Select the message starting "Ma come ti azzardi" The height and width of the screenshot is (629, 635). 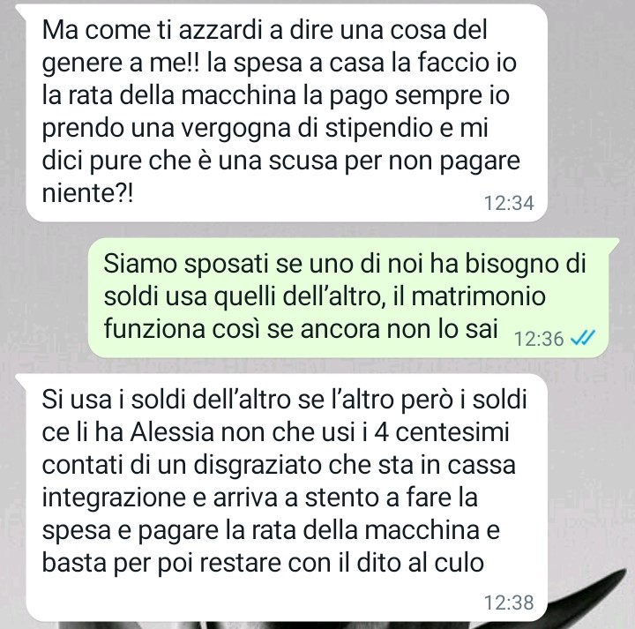pos(287,113)
